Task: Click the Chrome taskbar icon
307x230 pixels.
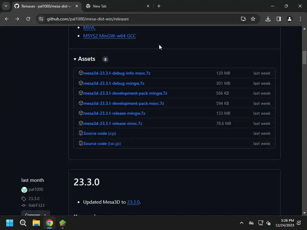Action: tap(49, 223)
